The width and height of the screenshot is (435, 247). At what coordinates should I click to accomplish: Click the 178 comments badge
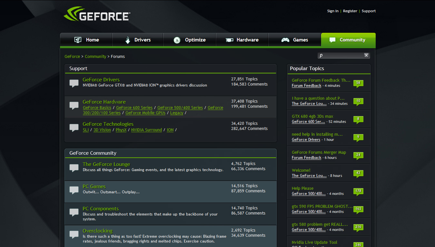(358, 191)
